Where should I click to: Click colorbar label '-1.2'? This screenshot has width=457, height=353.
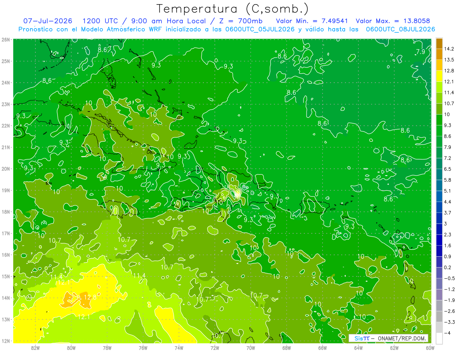tap(449, 289)
